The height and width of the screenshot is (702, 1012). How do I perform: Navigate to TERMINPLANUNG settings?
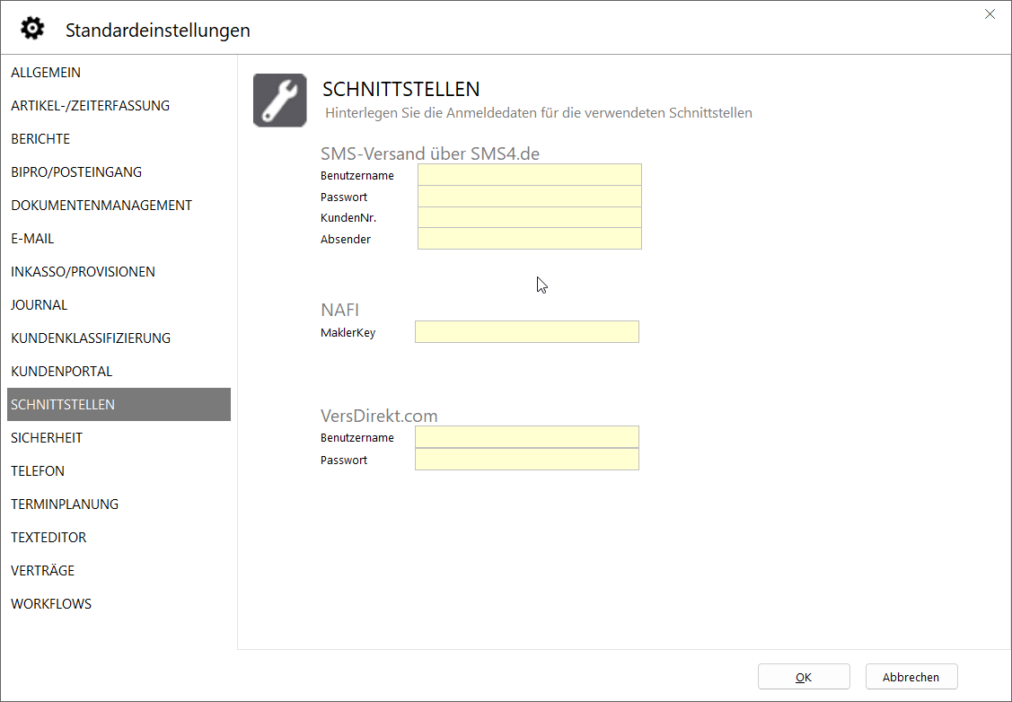[x=65, y=505]
